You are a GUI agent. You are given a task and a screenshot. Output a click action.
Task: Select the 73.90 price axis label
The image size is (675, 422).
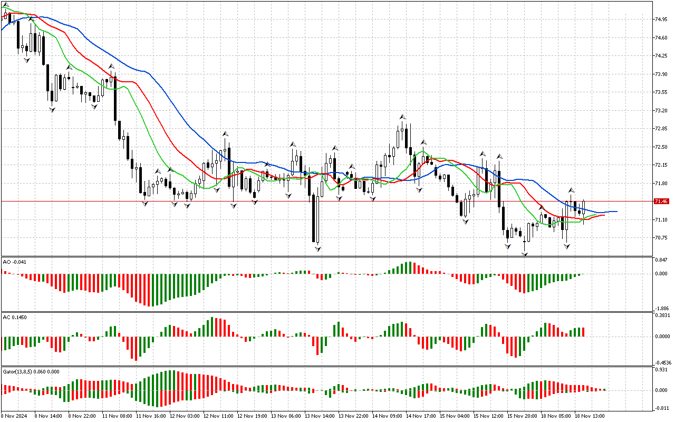[x=662, y=74]
